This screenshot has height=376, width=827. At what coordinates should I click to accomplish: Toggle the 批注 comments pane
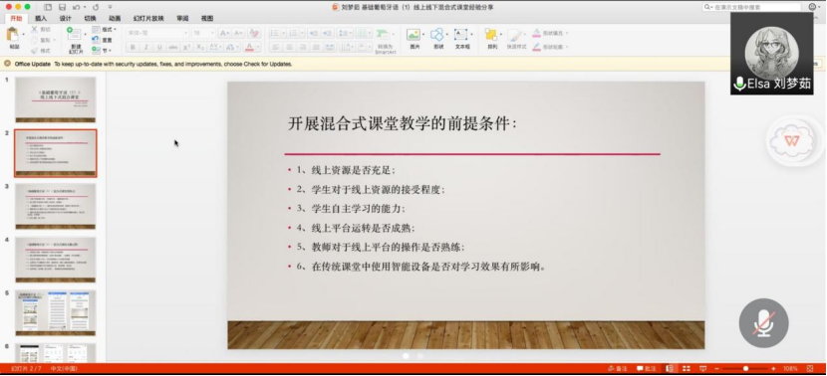tap(646, 369)
